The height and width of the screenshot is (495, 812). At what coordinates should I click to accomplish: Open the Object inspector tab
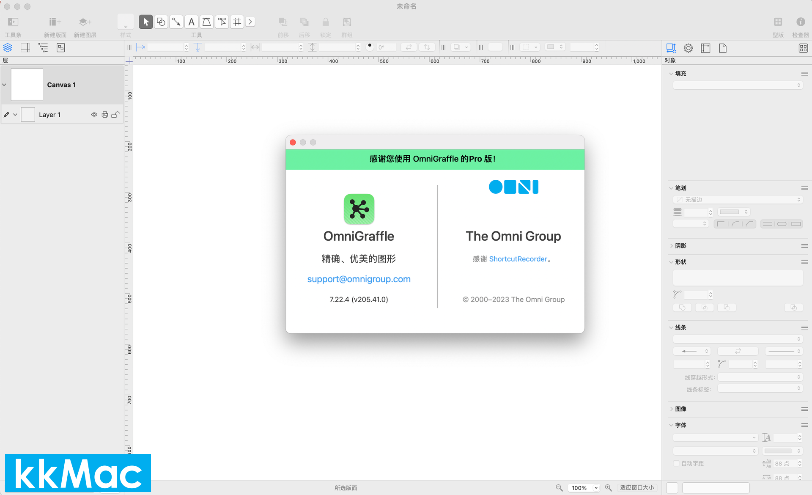tap(671, 48)
